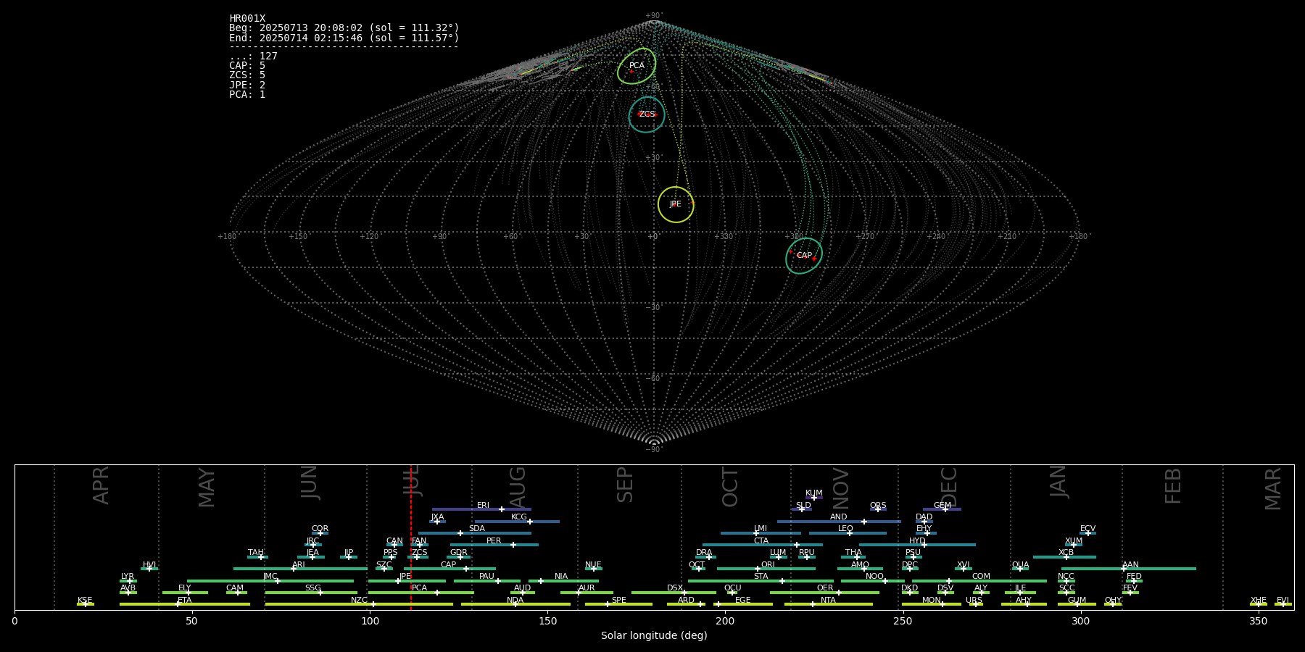Click the 'CAP: 5' legend entry
This screenshot has height=652, width=1305.
(x=247, y=66)
